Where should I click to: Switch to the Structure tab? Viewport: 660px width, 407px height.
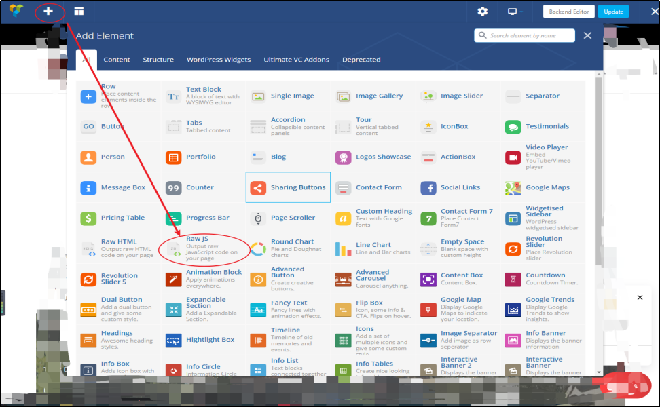pos(158,60)
